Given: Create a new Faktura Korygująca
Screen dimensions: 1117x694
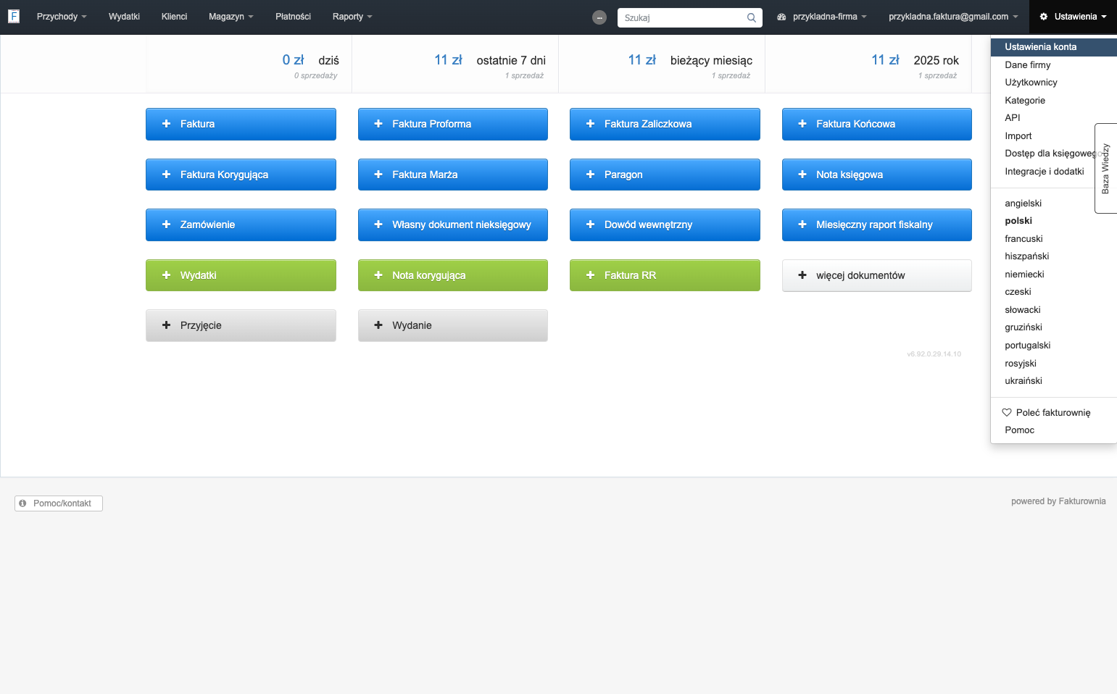Looking at the screenshot, I should tap(241, 175).
